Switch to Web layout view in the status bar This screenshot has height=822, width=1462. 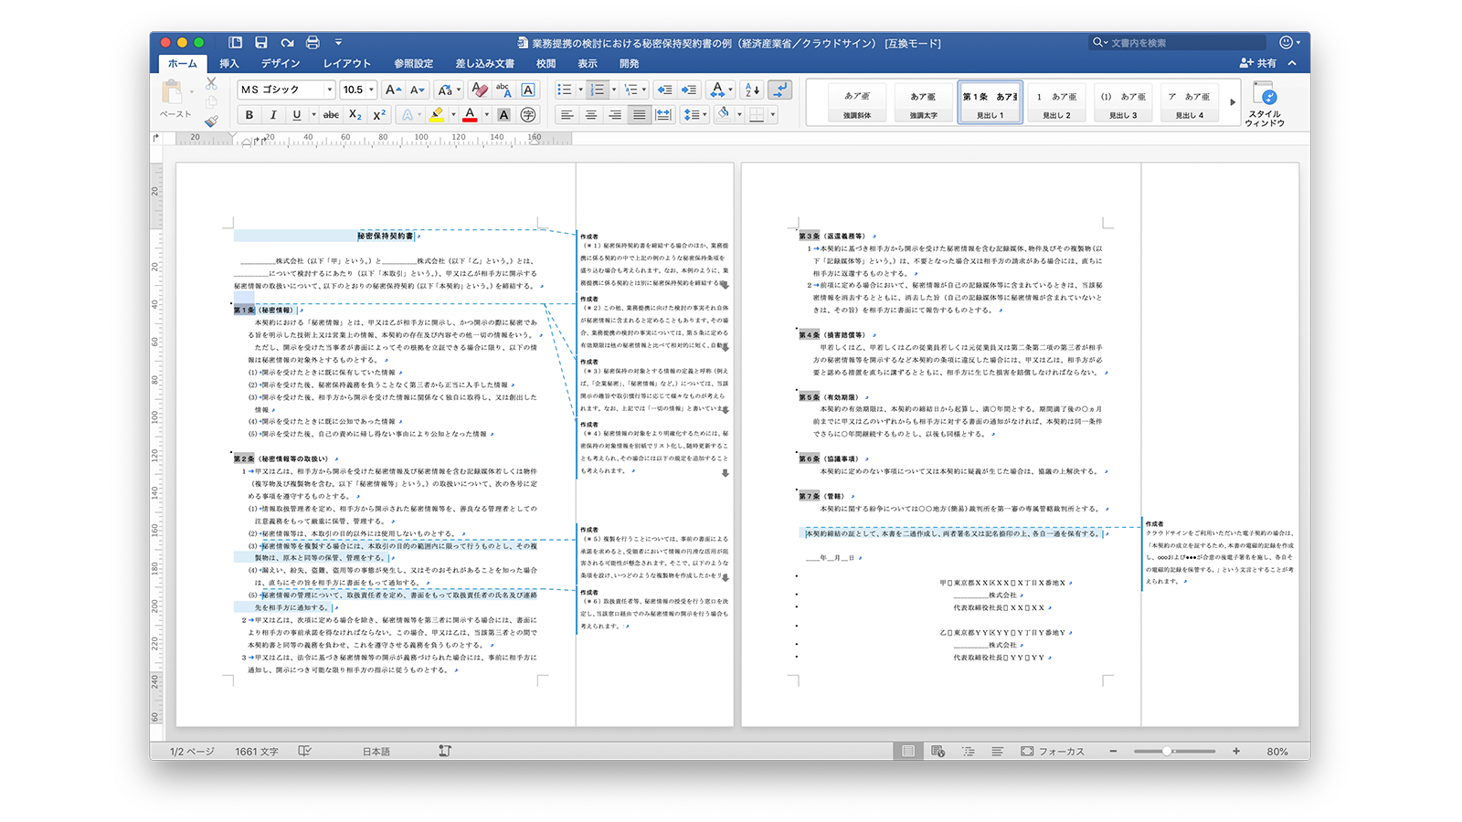[938, 751]
